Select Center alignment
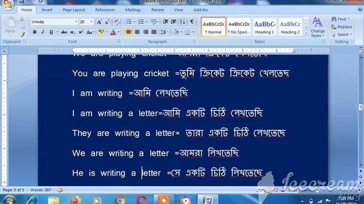 tap(137, 32)
